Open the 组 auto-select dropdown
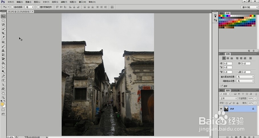The width and height of the screenshot is (259, 138). (29, 7)
